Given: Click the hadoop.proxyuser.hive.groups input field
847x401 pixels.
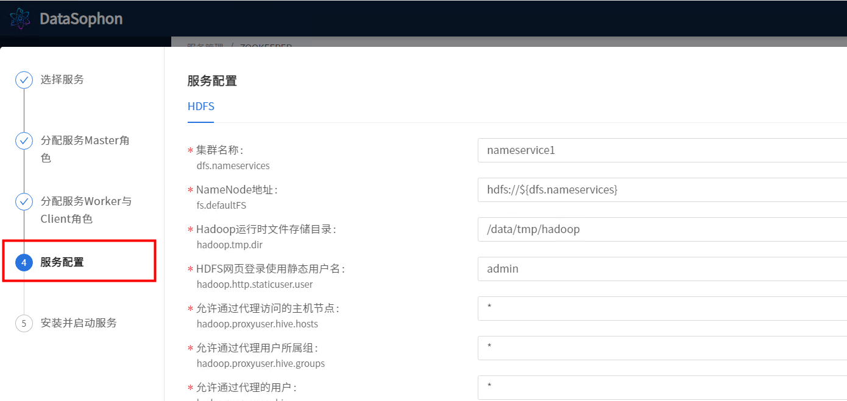Looking at the screenshot, I should [662, 348].
